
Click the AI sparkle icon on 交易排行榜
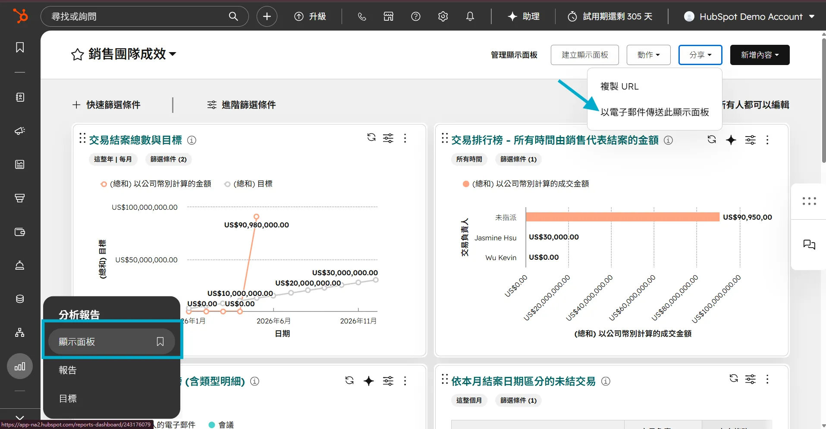click(x=731, y=140)
